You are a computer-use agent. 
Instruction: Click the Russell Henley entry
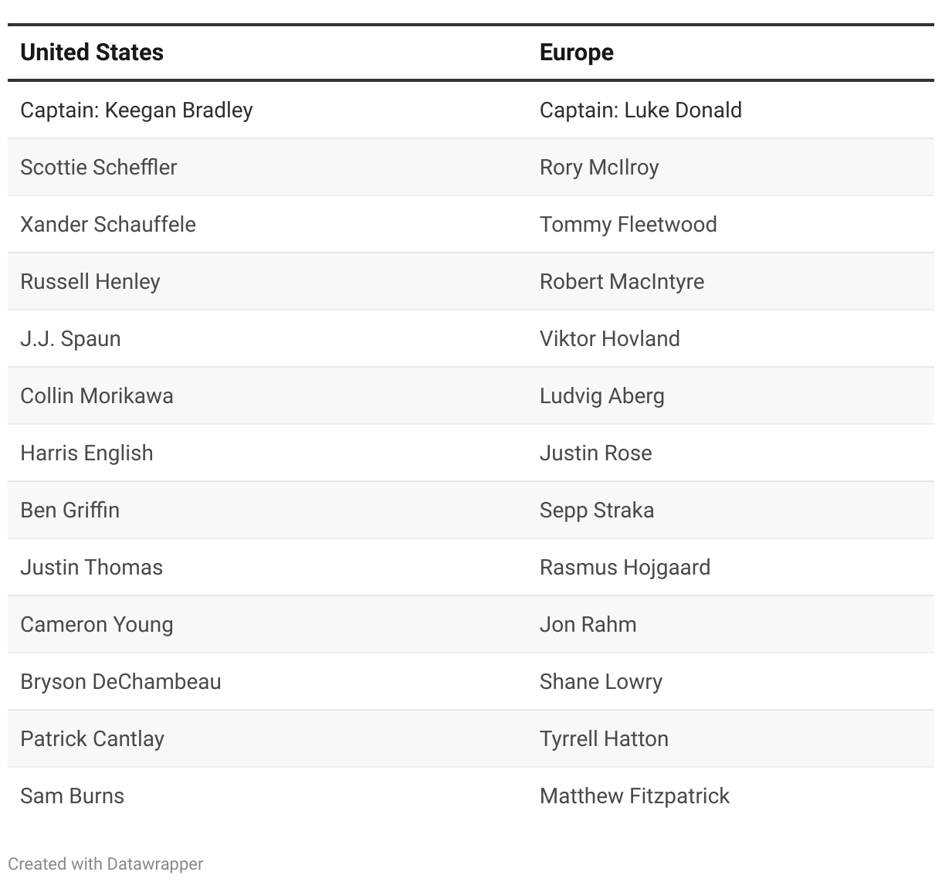[x=90, y=282]
